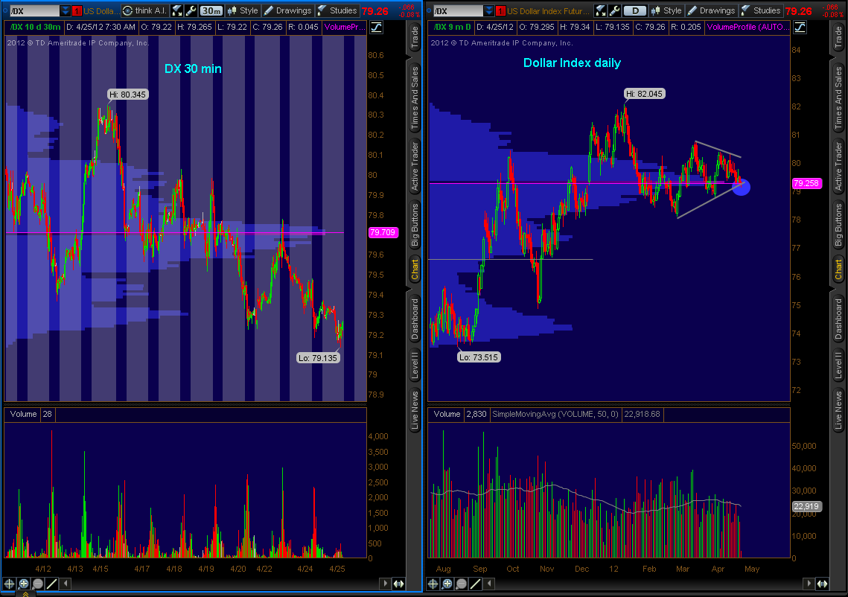Viewport: 848px width, 597px height.
Task: Select the crosshair pan tool in left chart
Action: pos(10,584)
